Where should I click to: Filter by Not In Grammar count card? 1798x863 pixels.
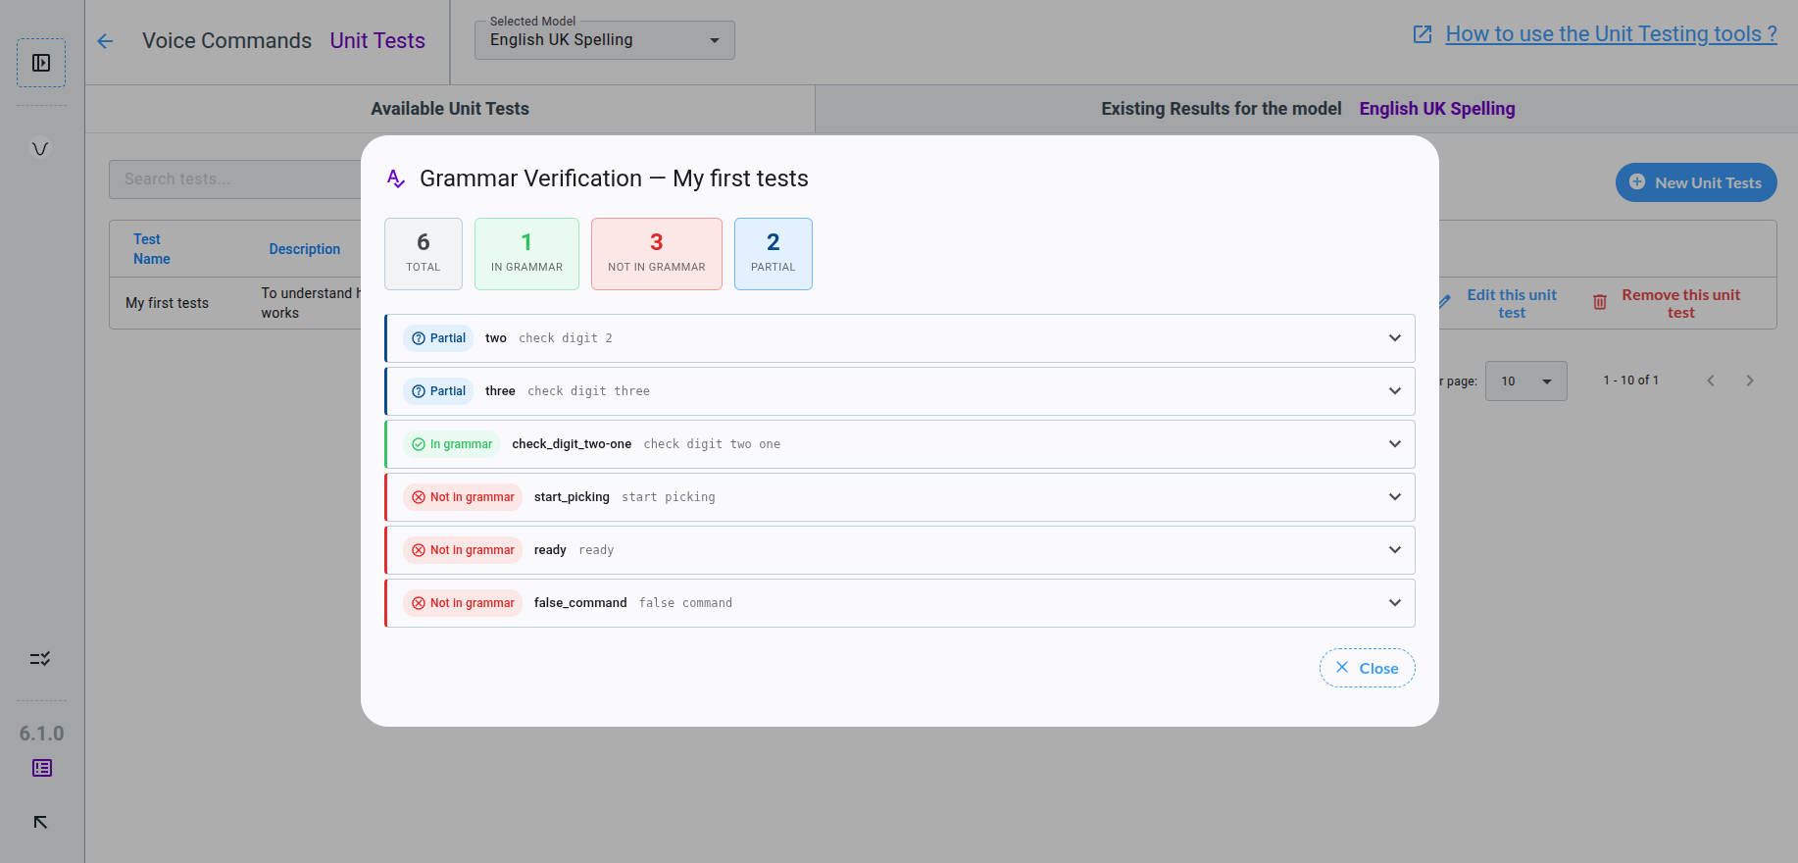click(656, 254)
